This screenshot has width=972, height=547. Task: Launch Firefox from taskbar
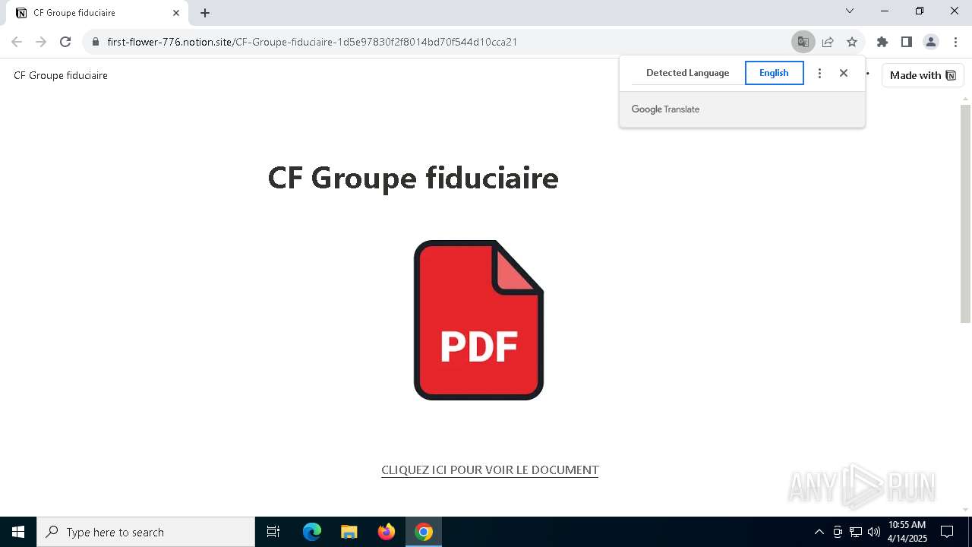(x=387, y=532)
